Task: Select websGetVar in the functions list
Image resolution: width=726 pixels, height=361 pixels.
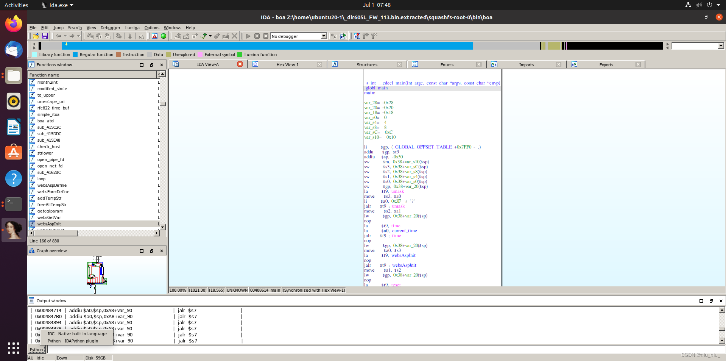Action: pos(49,217)
